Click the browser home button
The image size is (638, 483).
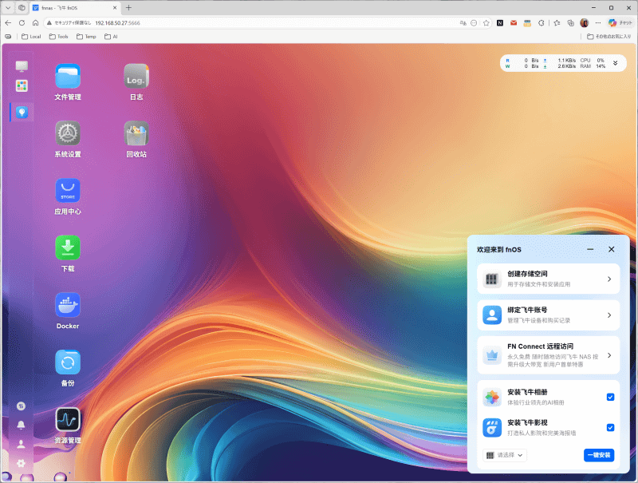click(x=35, y=23)
